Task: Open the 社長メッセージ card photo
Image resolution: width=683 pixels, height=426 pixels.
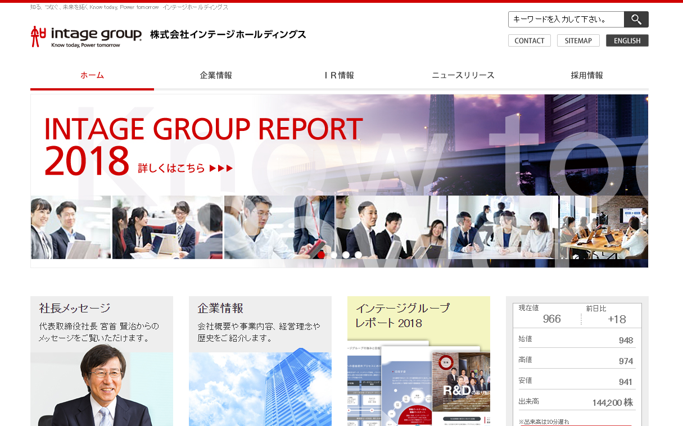Action: (102, 389)
